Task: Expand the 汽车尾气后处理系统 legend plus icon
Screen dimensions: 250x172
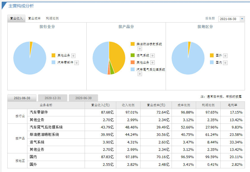Action: tap(140, 74)
